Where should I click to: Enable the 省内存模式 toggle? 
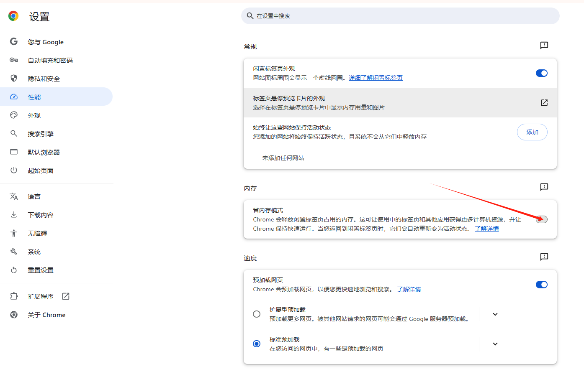pos(542,219)
